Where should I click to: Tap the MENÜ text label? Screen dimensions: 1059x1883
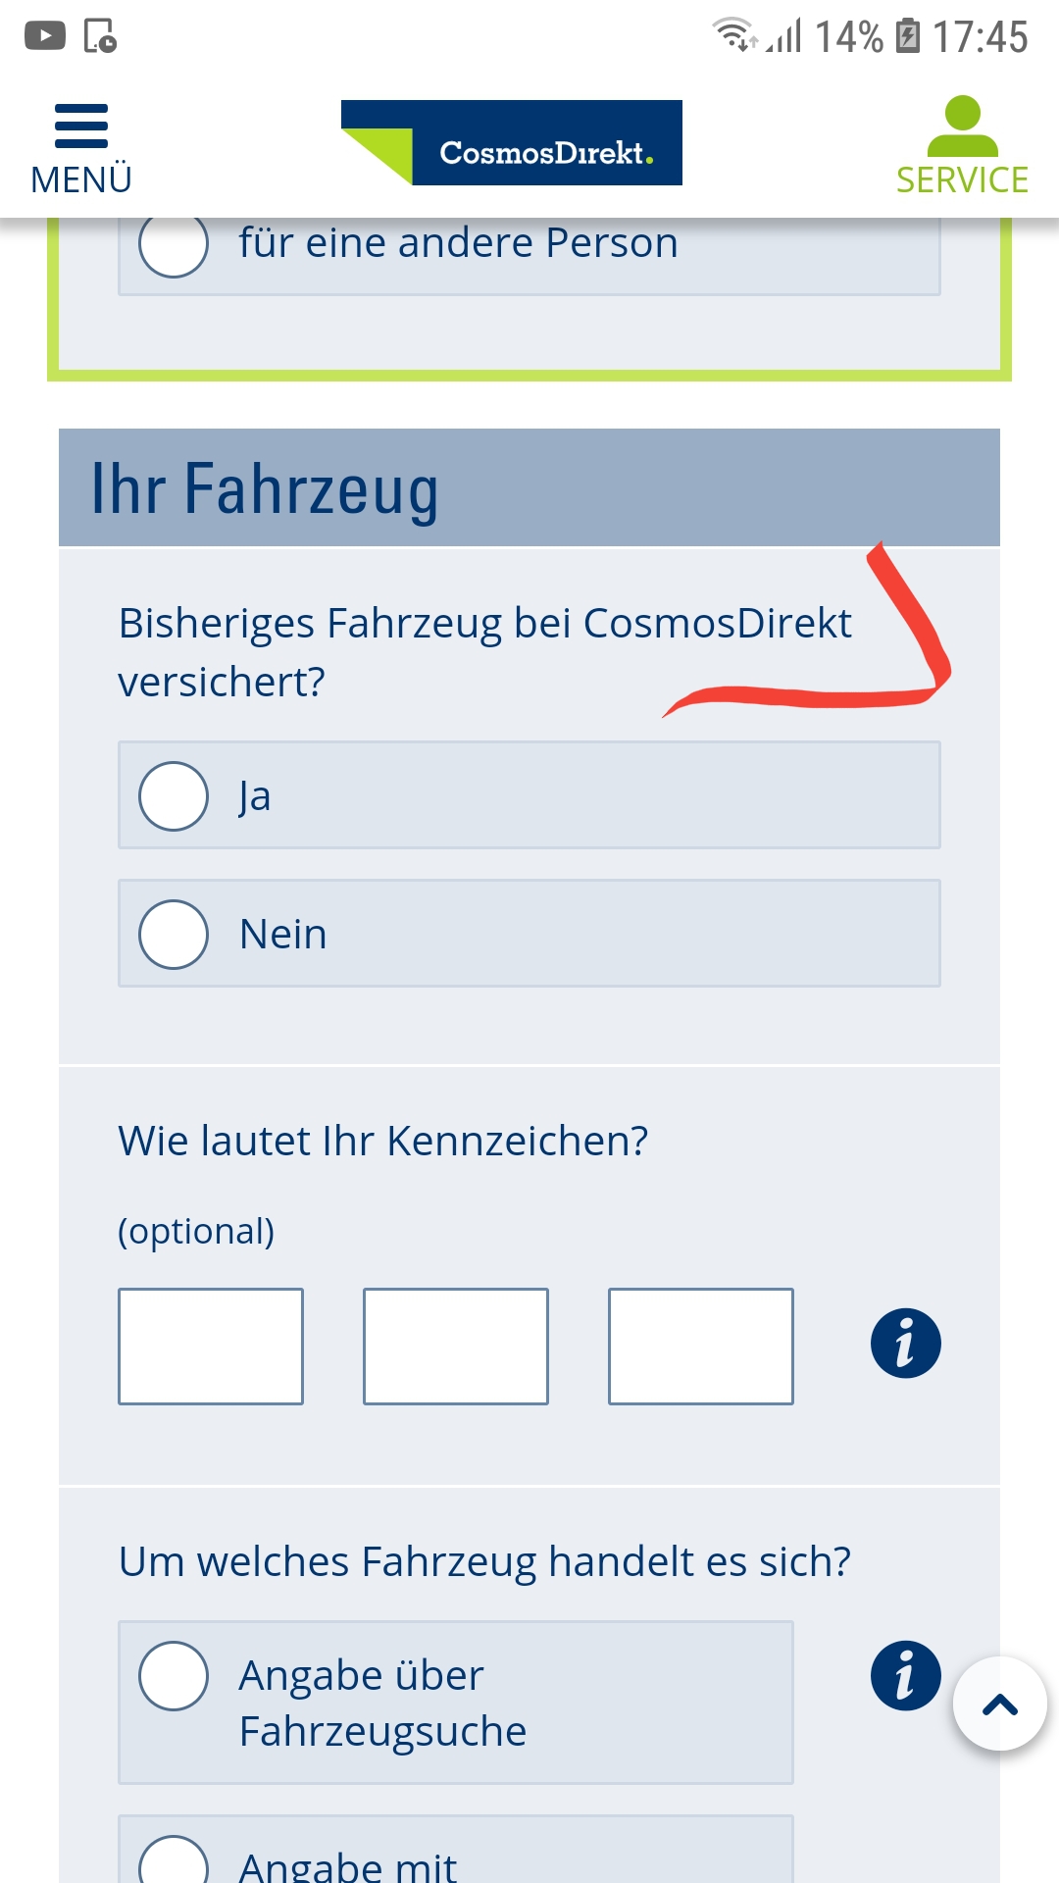[x=81, y=180]
